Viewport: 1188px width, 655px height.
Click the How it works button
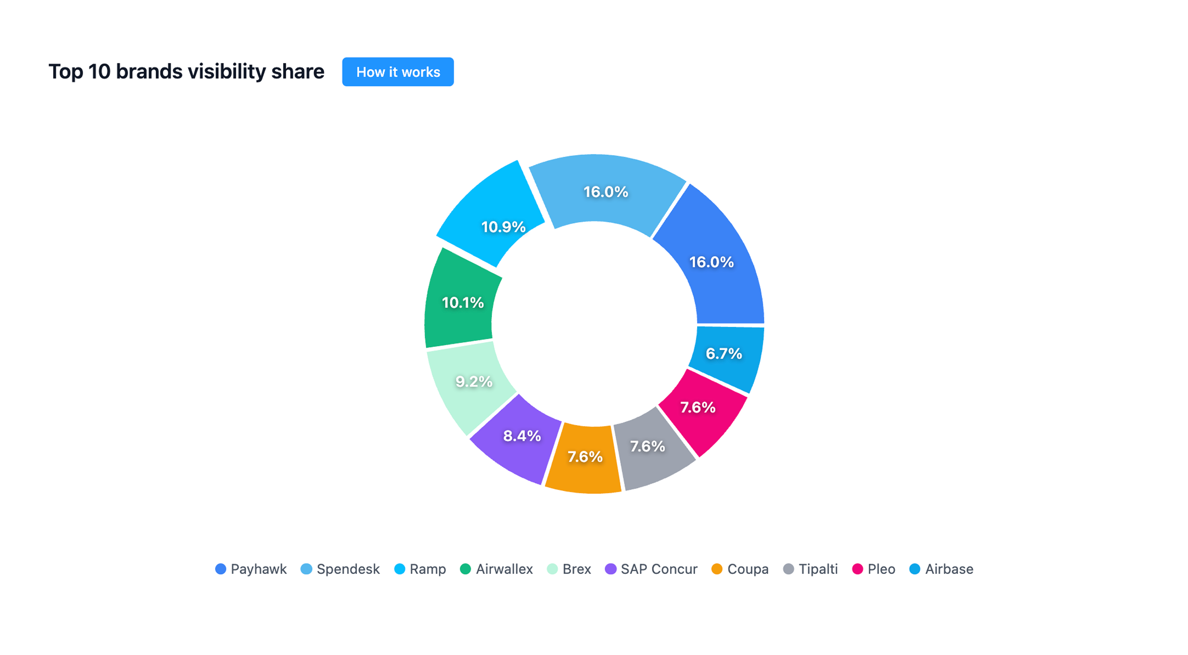(397, 72)
